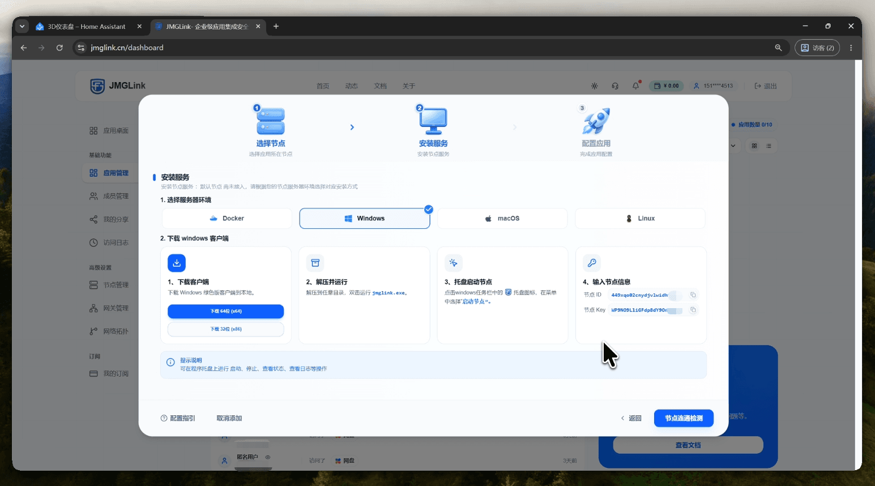This screenshot has width=875, height=486.
Task: Open the 访客 (2) profile button
Action: point(817,48)
